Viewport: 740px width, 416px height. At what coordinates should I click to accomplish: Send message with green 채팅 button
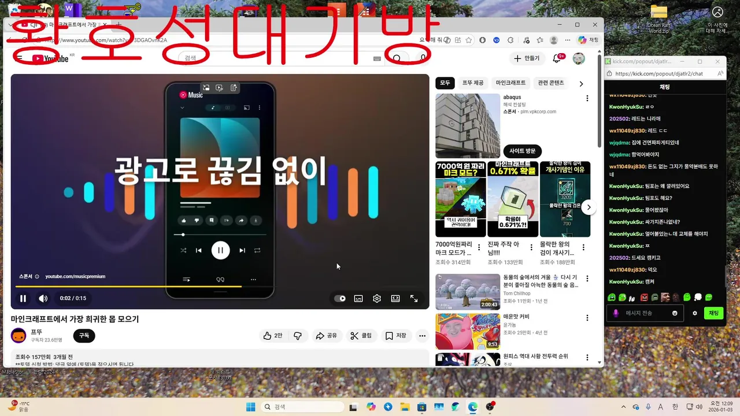(714, 313)
